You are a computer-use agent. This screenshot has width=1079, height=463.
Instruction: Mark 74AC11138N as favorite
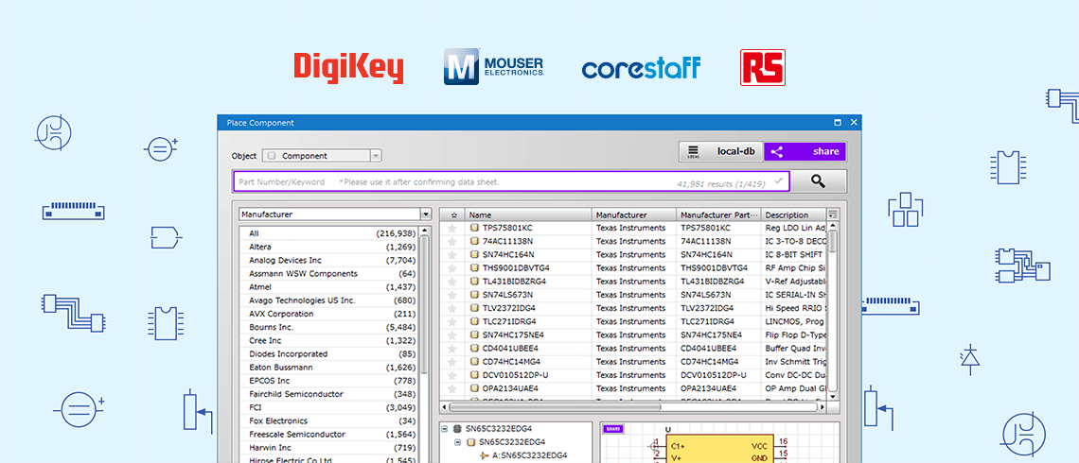(452, 241)
